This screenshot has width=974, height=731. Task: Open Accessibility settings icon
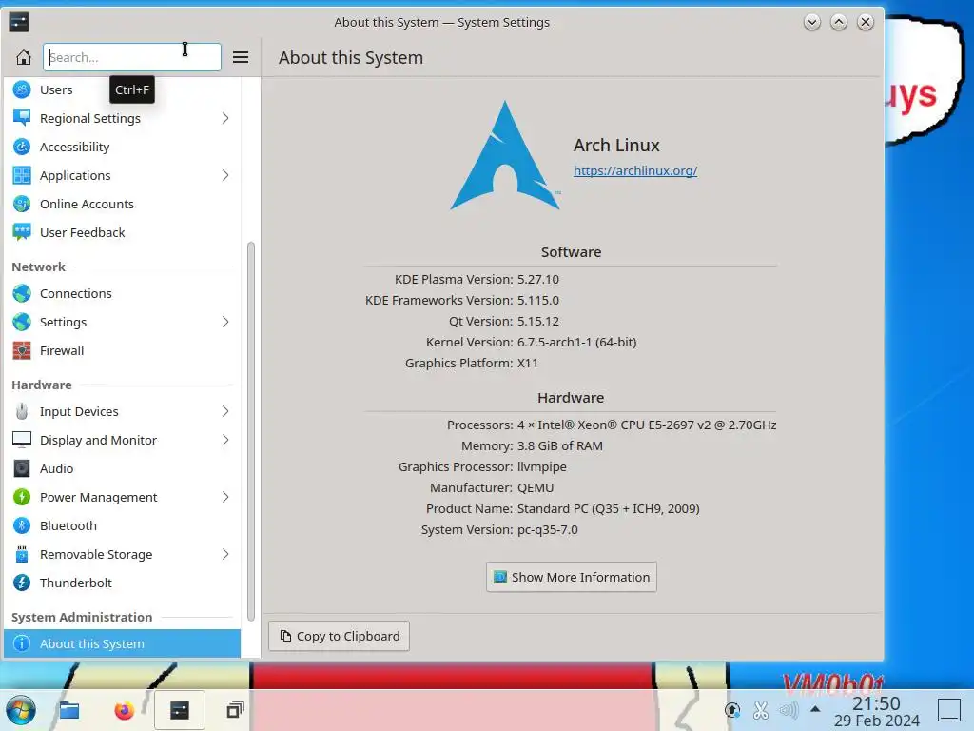pyautogui.click(x=22, y=147)
